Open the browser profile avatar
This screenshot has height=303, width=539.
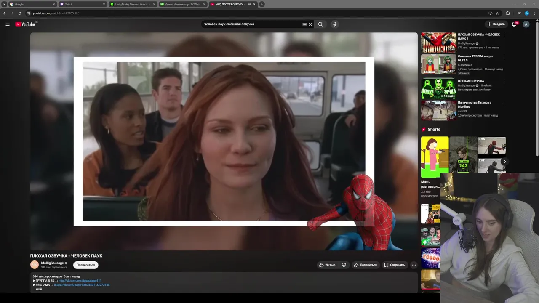coord(526,13)
